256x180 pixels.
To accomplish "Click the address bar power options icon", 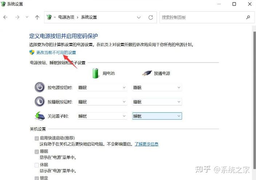I will [x=49, y=17].
